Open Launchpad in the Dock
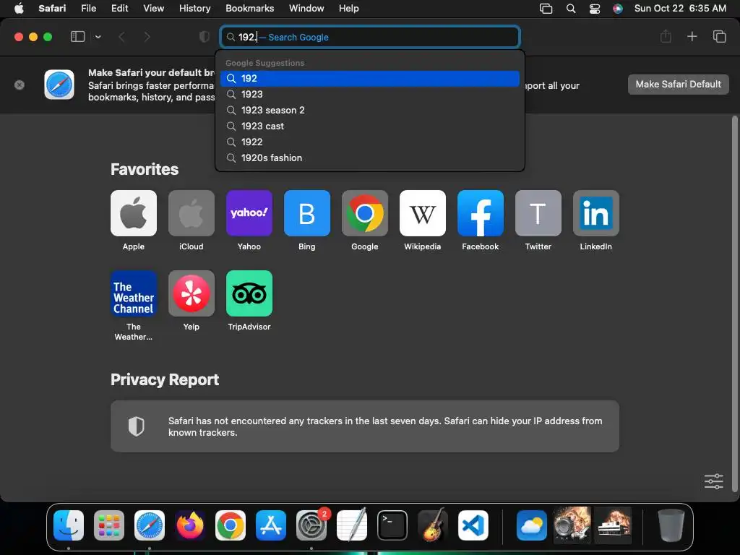 pos(109,525)
